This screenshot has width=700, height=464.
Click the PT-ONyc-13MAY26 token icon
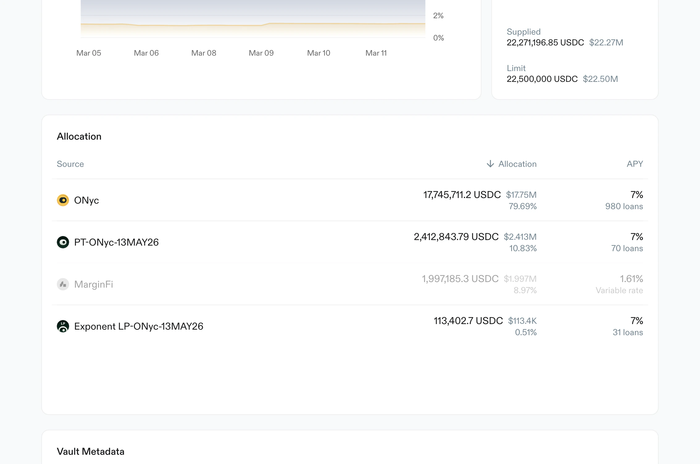(63, 242)
